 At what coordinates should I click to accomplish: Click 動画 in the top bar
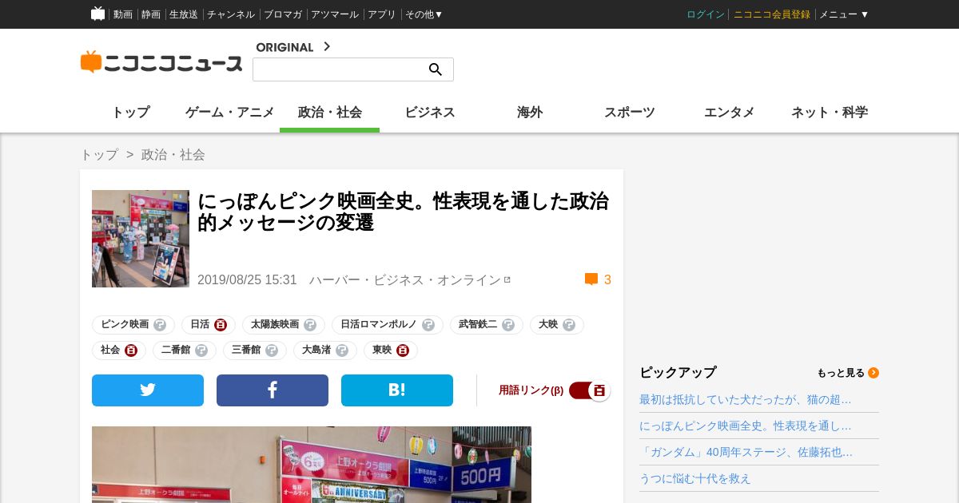[123, 14]
